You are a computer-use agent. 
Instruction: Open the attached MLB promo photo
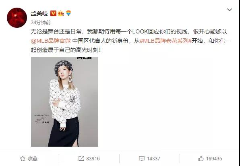(64, 102)
